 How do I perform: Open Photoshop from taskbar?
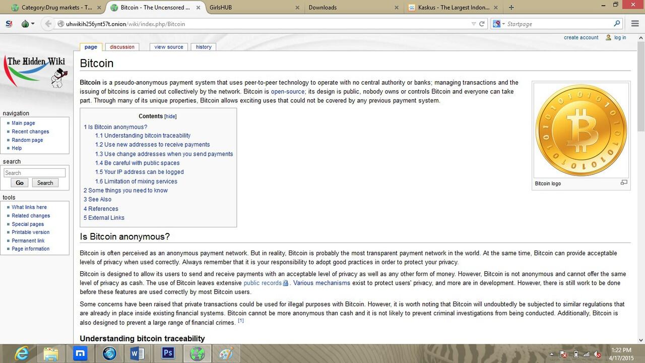point(167,353)
